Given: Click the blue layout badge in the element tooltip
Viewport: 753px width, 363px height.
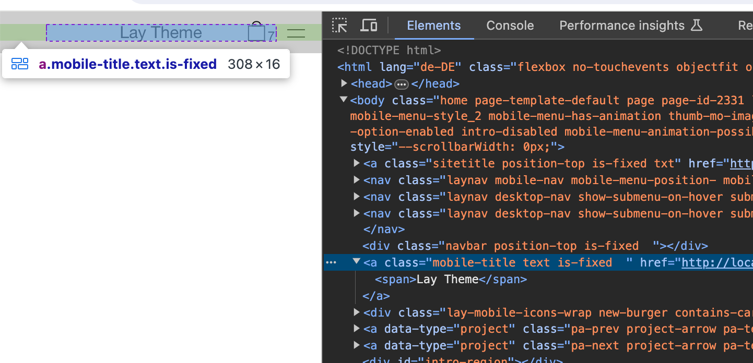Looking at the screenshot, I should click(20, 64).
